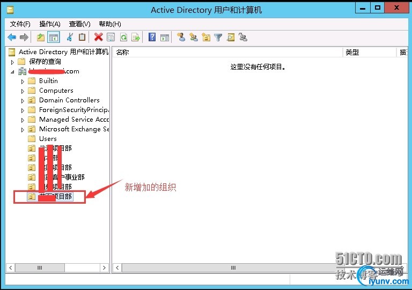Screen dimensions: 412x290
Task: Expand the Computers container
Action: pyautogui.click(x=23, y=91)
